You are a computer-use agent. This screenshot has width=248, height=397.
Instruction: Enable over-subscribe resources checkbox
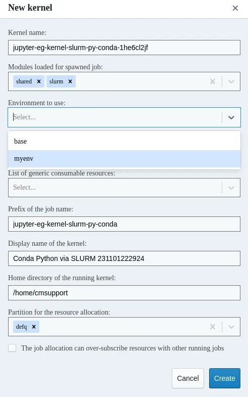[12, 348]
